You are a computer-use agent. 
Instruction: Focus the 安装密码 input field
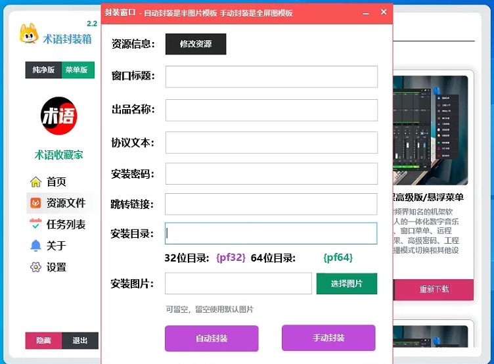271,173
